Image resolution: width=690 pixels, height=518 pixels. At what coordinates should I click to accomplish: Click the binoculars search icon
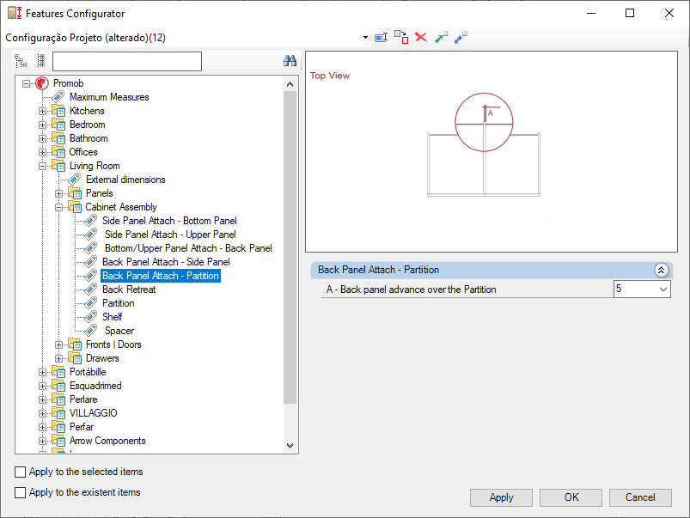click(x=290, y=61)
